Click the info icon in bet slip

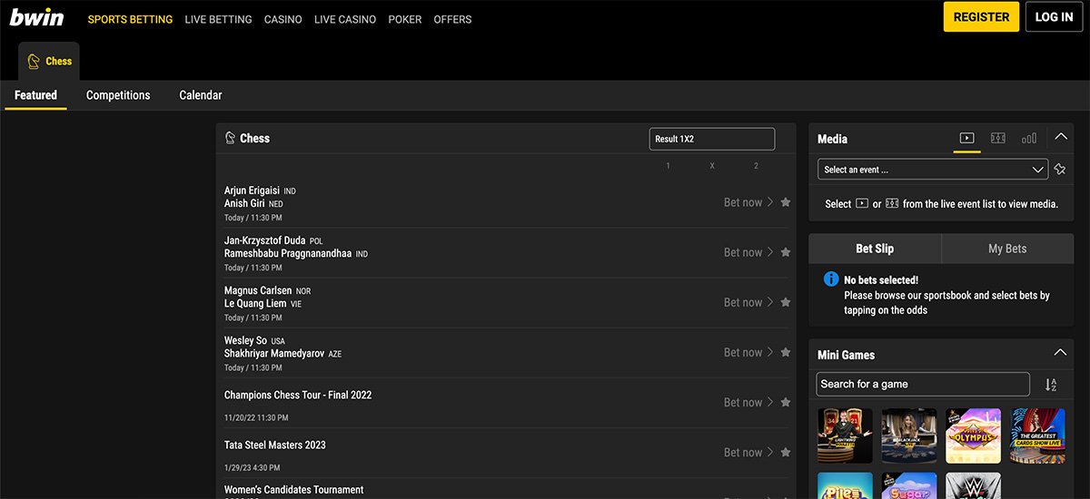click(830, 279)
